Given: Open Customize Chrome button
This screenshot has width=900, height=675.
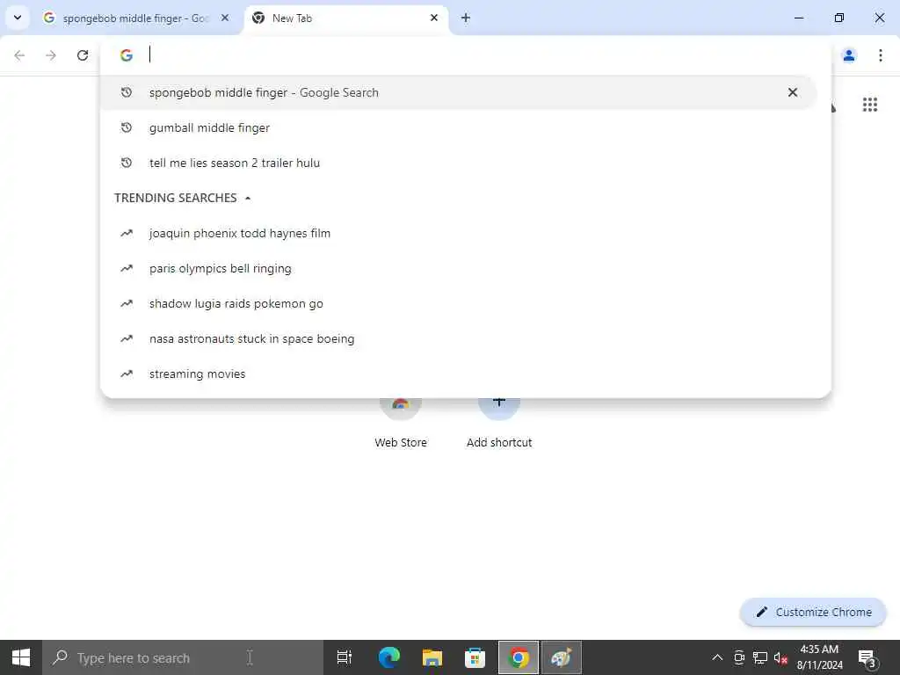Looking at the screenshot, I should (813, 612).
